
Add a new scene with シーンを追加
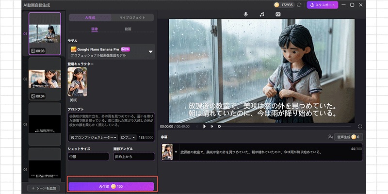coord(45,188)
